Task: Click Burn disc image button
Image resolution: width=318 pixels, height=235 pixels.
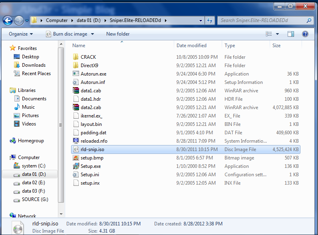Action: (x=67, y=34)
